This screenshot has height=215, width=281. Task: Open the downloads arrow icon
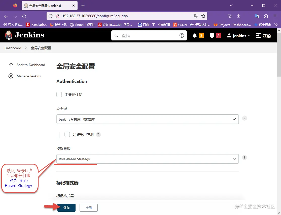238,16
